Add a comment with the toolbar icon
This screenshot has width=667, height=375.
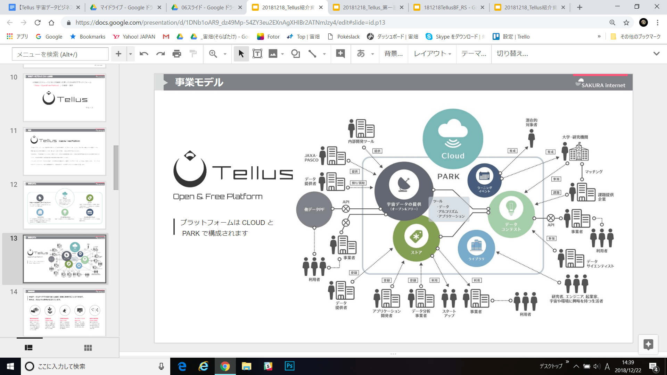coord(340,54)
